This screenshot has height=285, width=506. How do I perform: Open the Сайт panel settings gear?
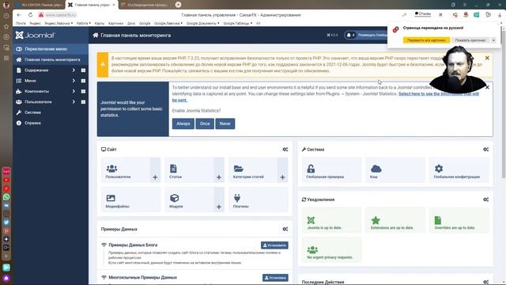(285, 150)
